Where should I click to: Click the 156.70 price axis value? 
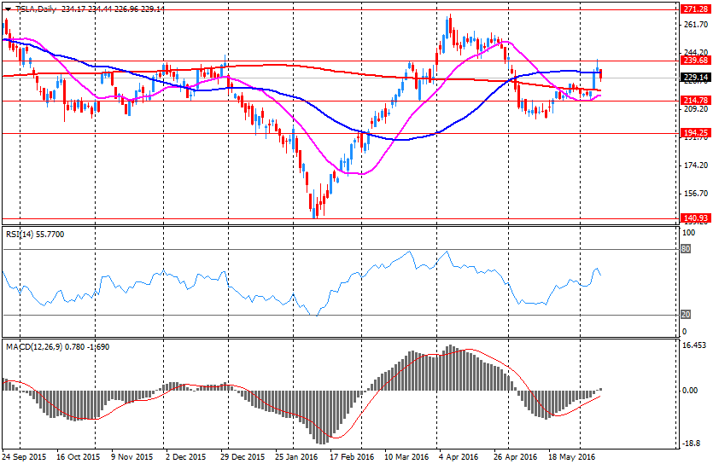click(x=696, y=194)
